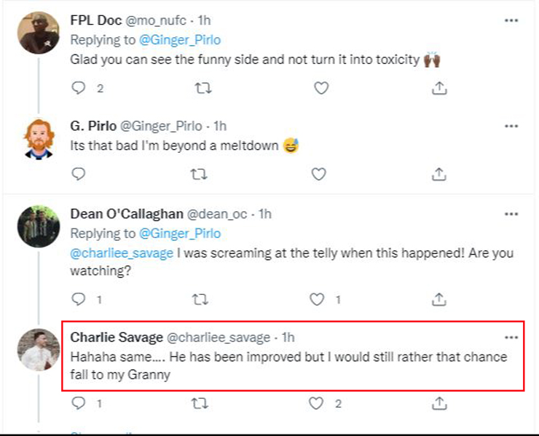Open Dean O'Callaghan's profile name
539x436 pixels.
click(x=127, y=214)
